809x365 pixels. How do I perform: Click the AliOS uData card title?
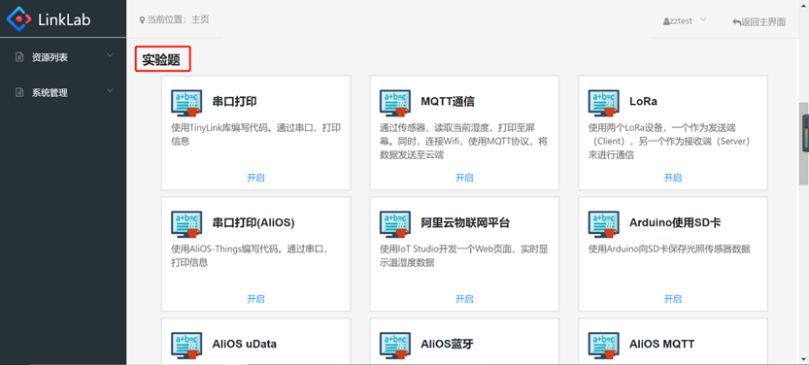[x=245, y=344]
